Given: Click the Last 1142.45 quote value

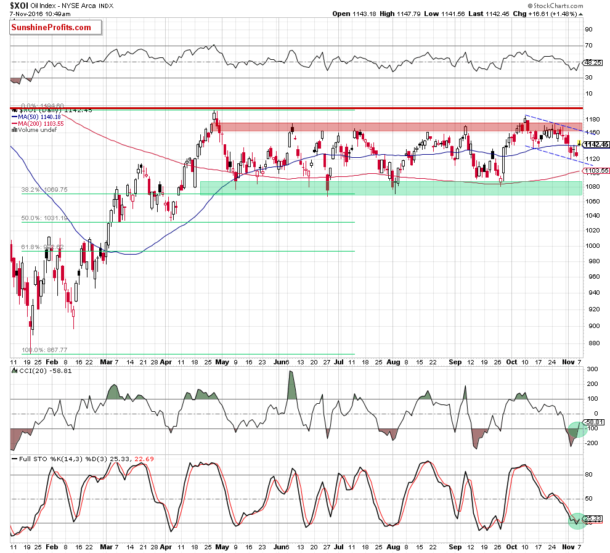Looking at the screenshot, I should [489, 14].
